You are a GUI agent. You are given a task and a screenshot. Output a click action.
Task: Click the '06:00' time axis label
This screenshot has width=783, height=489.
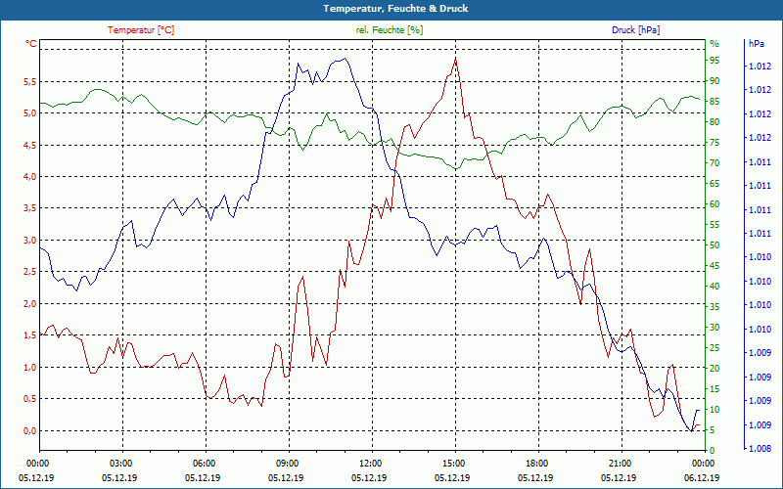point(205,464)
